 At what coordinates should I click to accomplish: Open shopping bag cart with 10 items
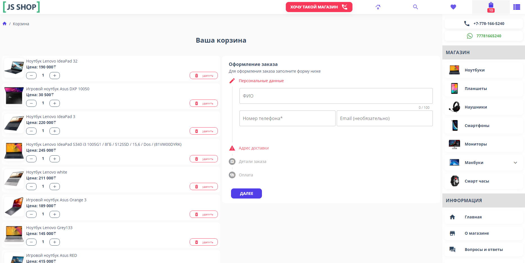491,7
